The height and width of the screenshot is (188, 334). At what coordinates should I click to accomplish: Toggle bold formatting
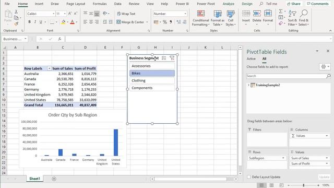coord(29,22)
